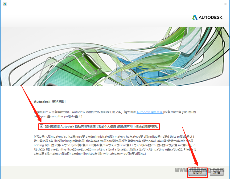Image resolution: width=230 pixels, height=179 pixels.
Task: Open the Autodesk 隐私声明 hyperlink
Action: tap(149, 112)
